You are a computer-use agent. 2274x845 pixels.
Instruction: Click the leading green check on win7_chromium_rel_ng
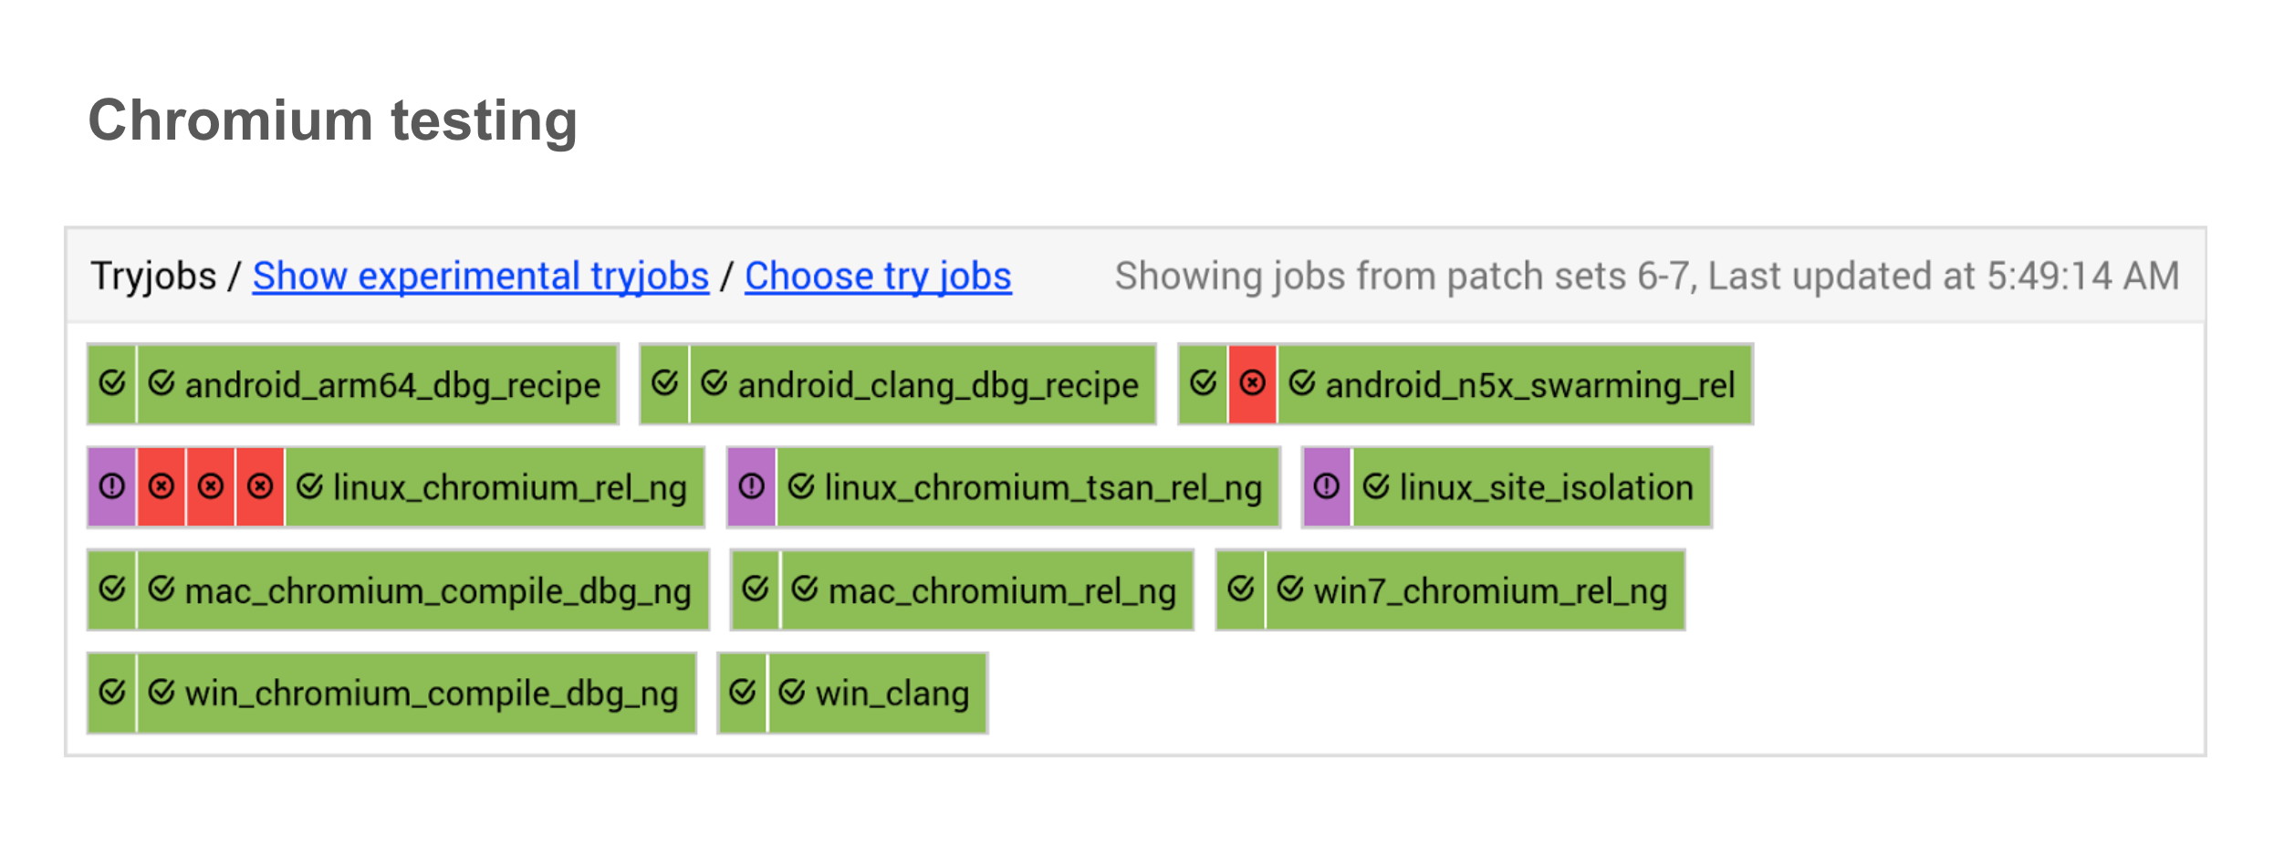coord(1241,589)
